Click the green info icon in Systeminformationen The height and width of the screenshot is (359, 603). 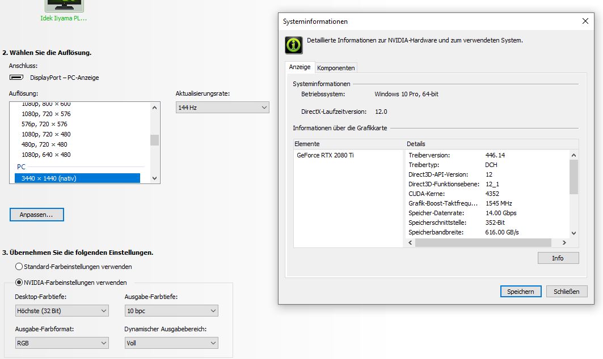click(294, 45)
